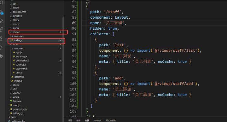Open the Extensions view
Image resolution: width=227 pixels, height=122 pixels.
[x=1, y=30]
